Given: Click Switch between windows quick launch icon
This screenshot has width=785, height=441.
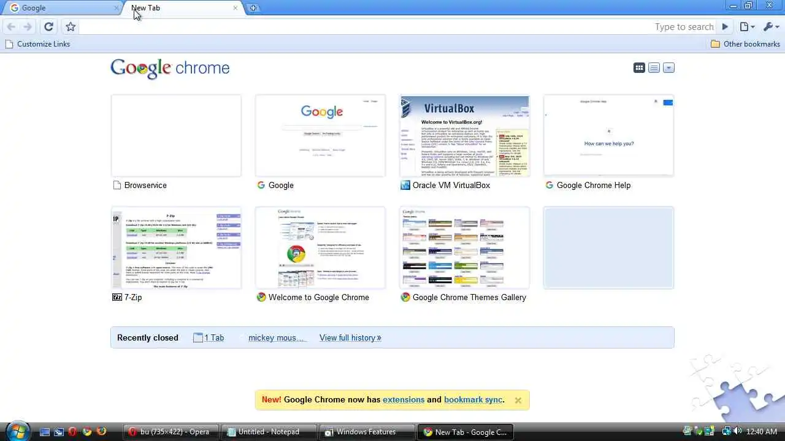Looking at the screenshot, I should pyautogui.click(x=58, y=432).
